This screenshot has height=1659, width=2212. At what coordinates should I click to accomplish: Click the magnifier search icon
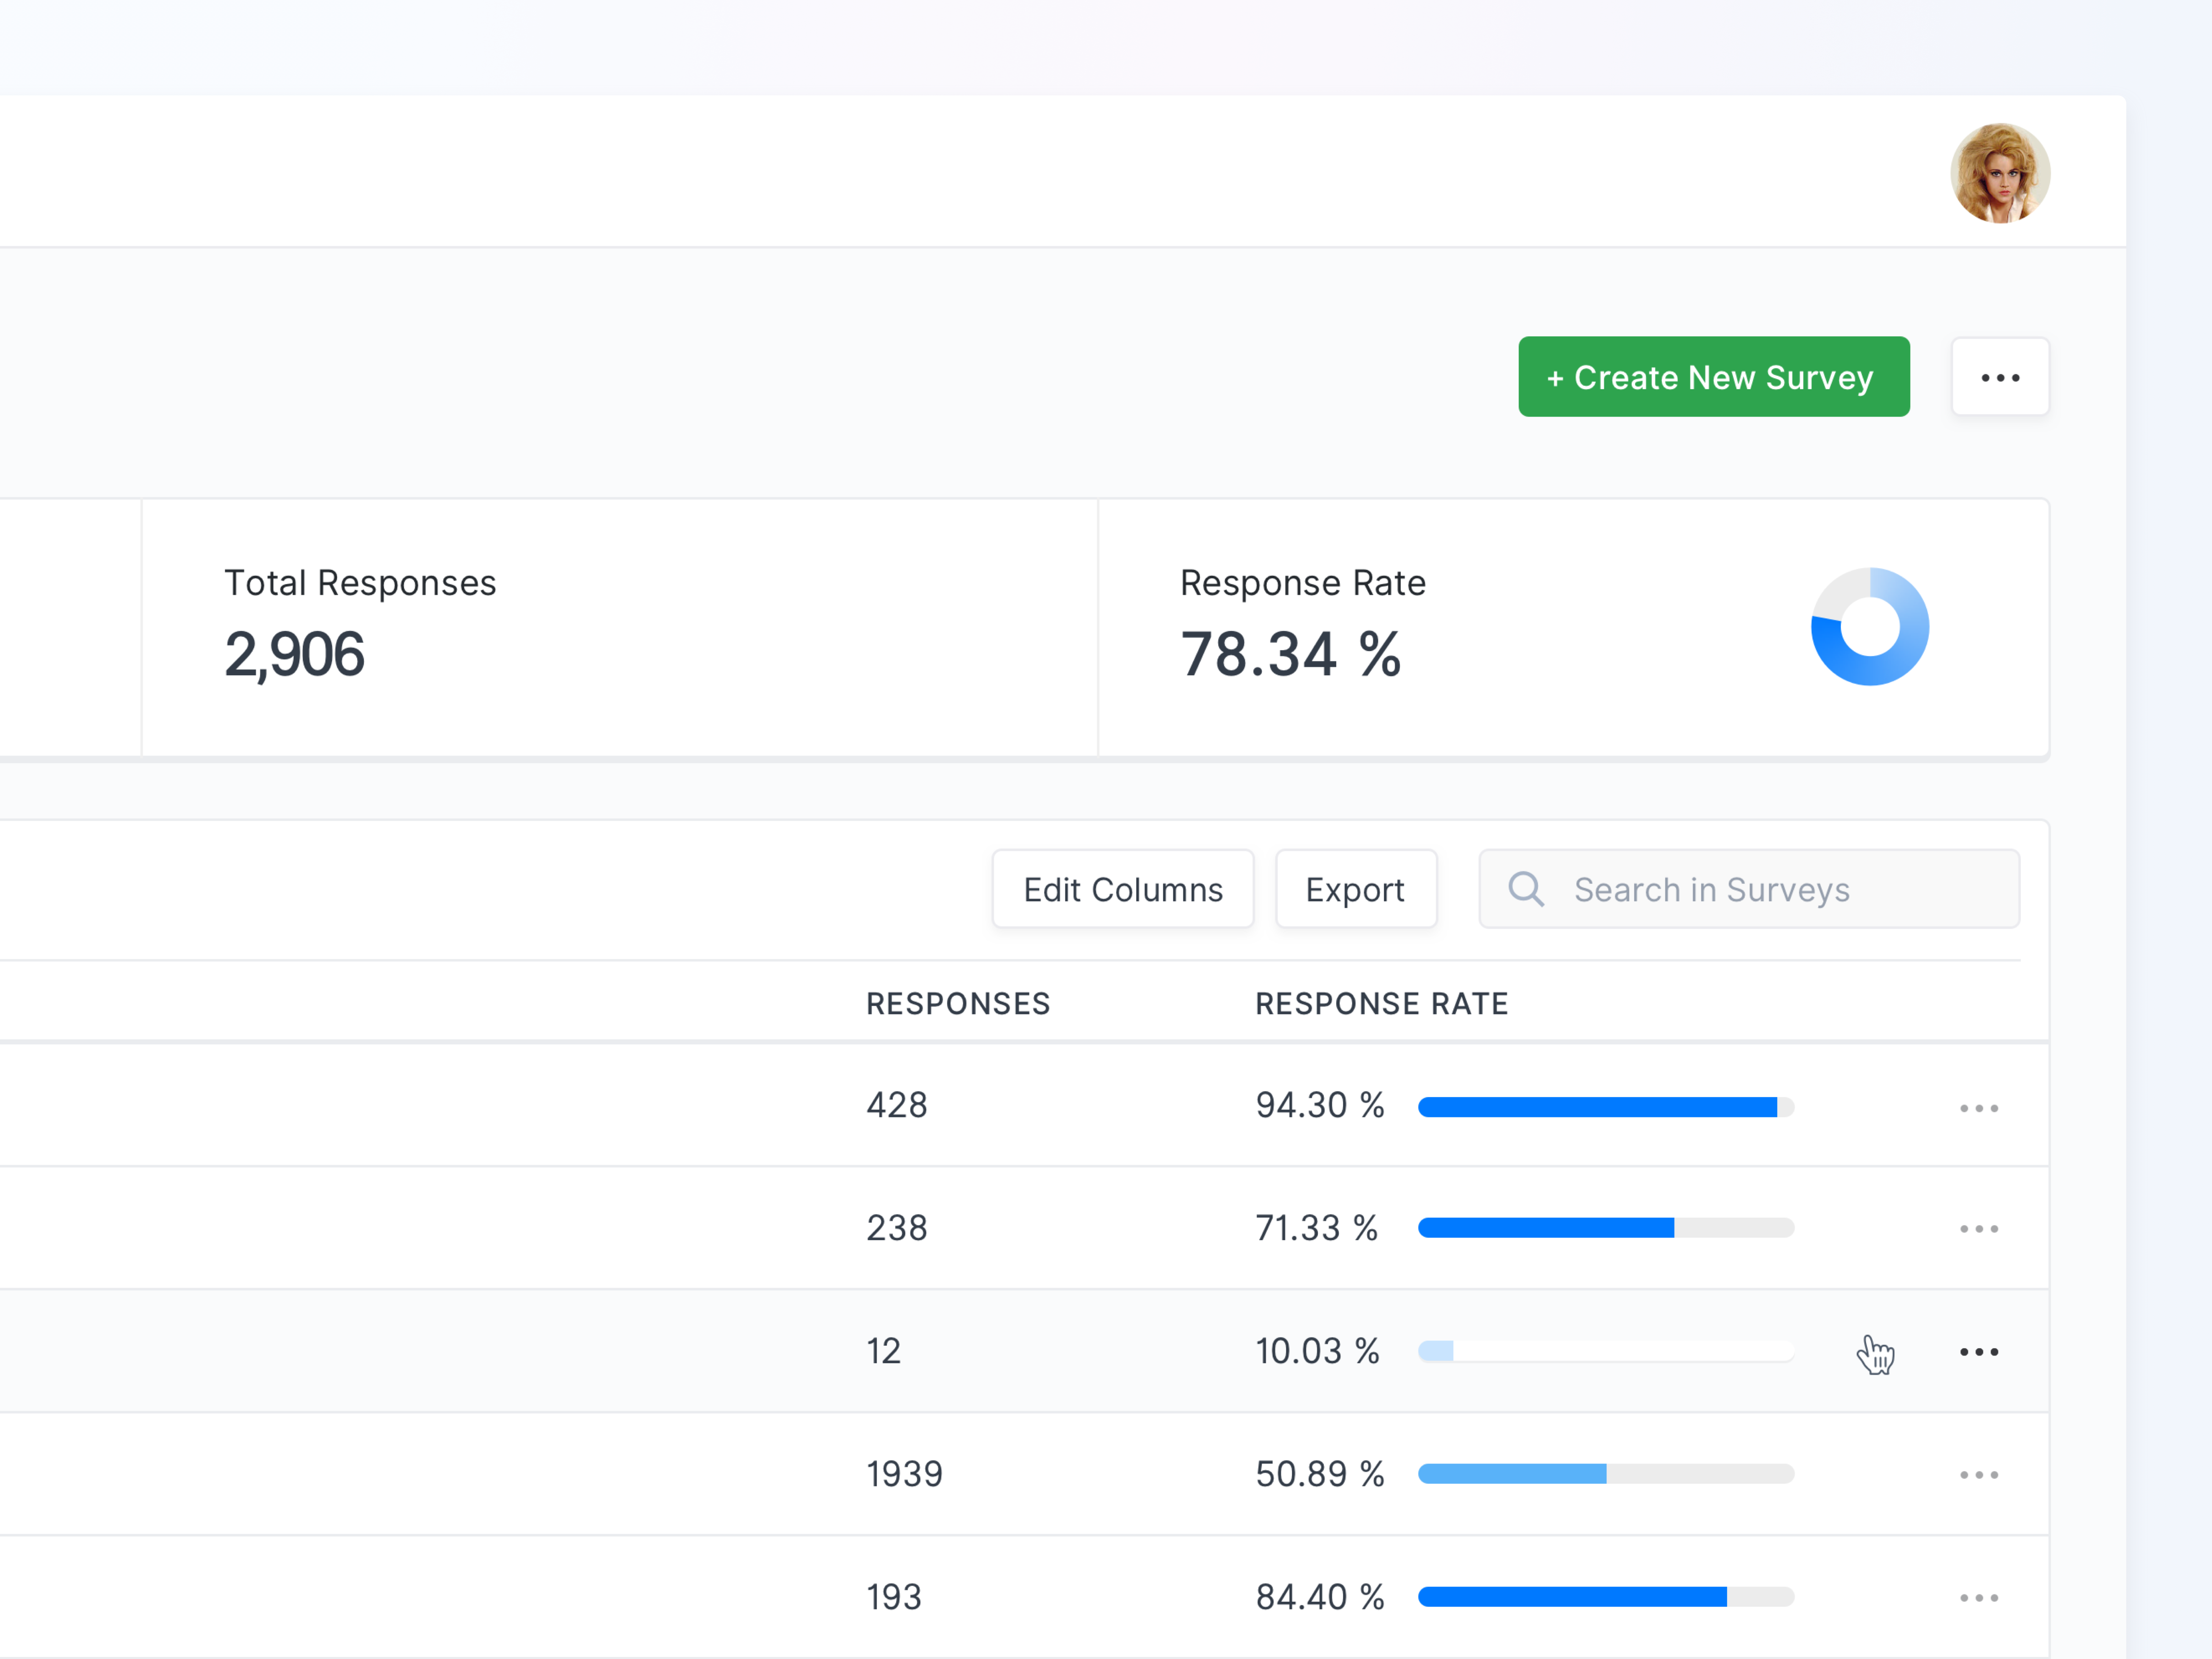1526,889
